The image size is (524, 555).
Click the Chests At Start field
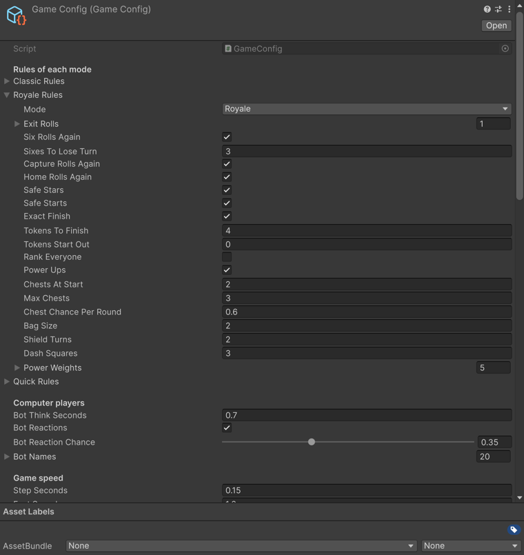tap(367, 284)
